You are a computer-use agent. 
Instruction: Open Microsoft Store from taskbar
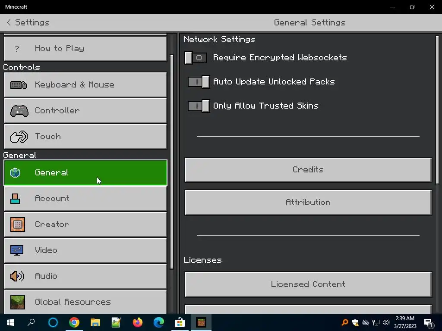tap(180, 322)
